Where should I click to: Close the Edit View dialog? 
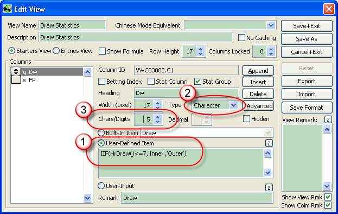click(329, 9)
